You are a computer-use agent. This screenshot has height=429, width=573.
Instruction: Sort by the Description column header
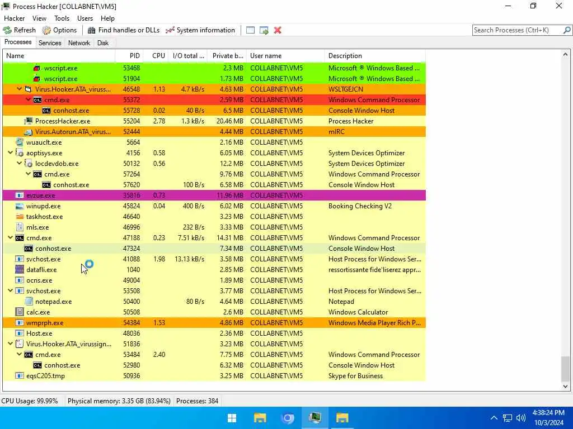tap(375, 56)
